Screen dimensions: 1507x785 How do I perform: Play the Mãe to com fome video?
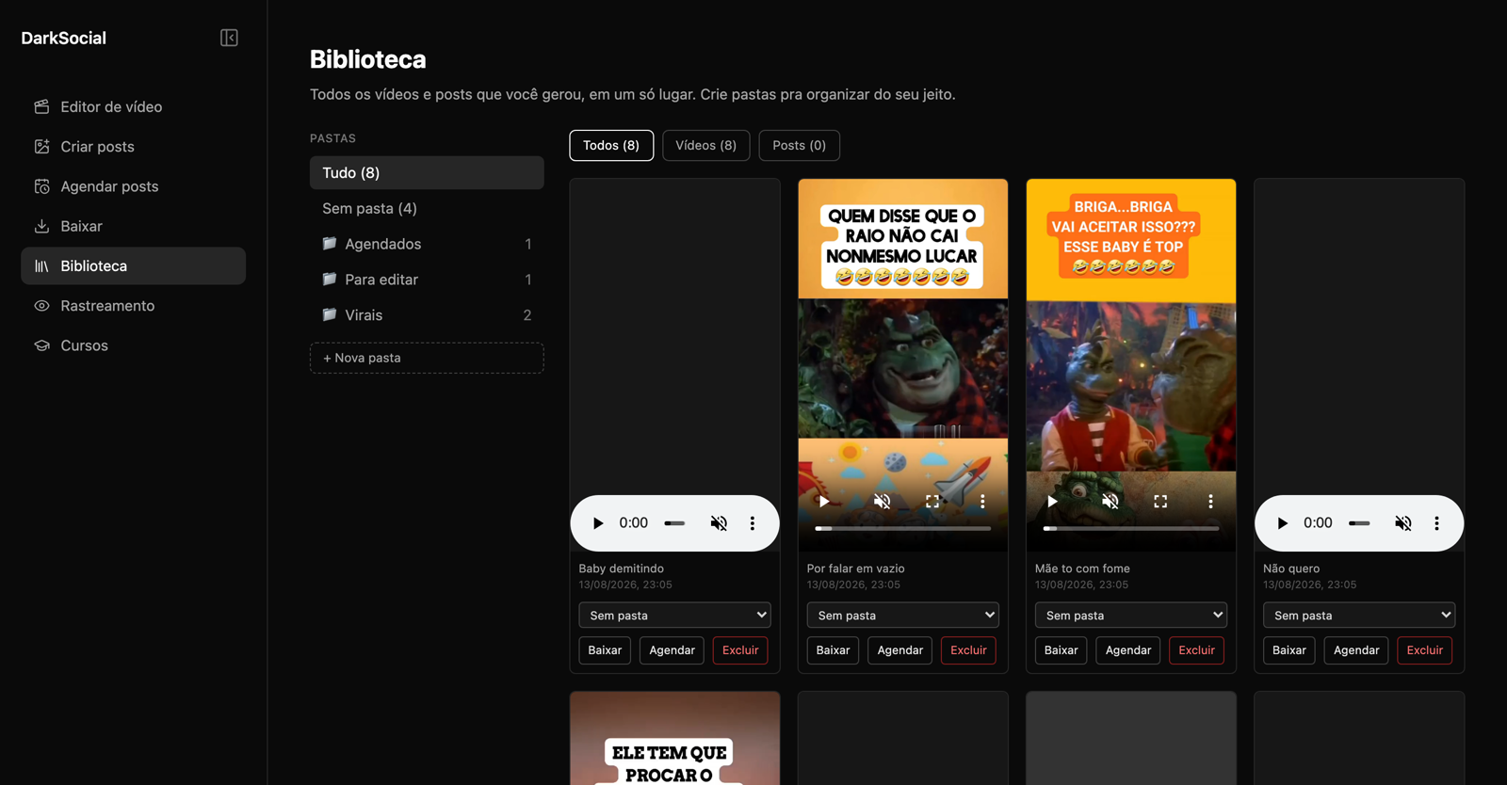1052,502
